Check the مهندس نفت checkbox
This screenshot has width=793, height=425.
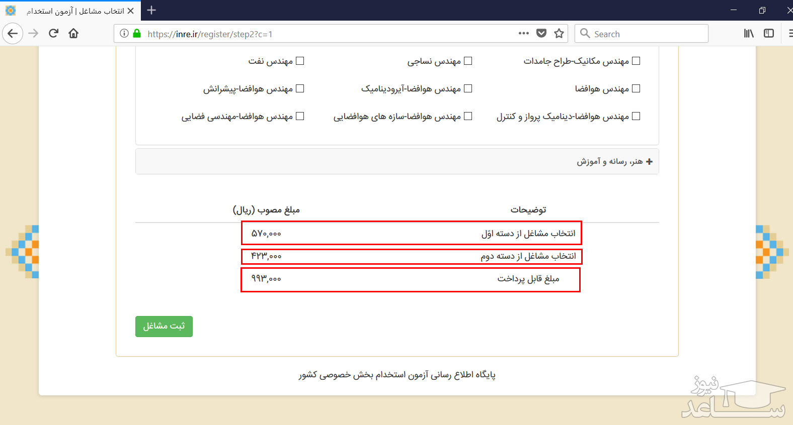click(x=300, y=61)
